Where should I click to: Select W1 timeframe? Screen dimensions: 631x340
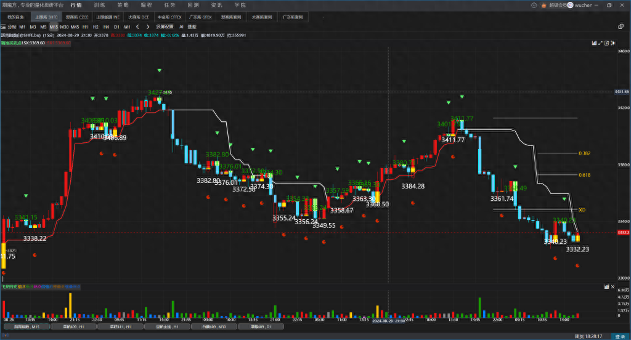tap(127, 27)
